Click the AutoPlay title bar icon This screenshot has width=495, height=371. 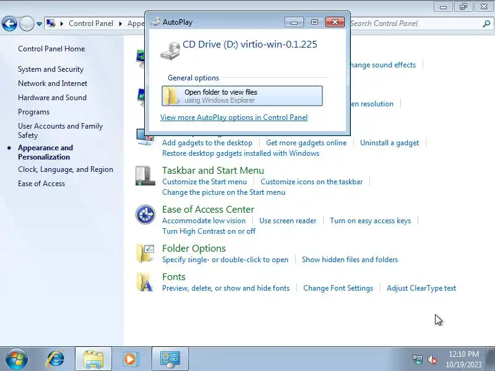pyautogui.click(x=155, y=22)
